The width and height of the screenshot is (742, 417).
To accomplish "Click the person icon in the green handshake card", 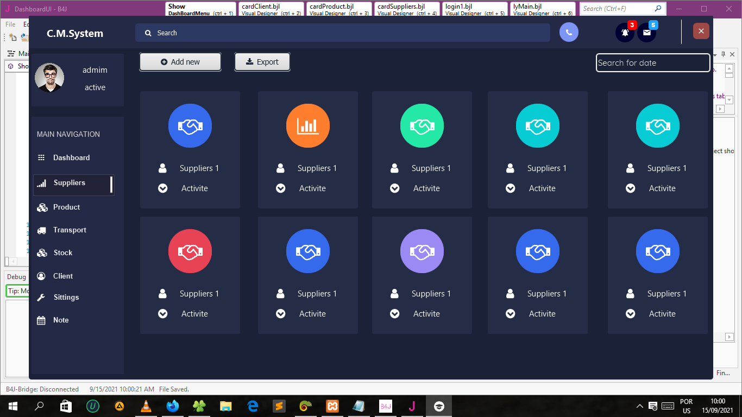I will point(394,168).
